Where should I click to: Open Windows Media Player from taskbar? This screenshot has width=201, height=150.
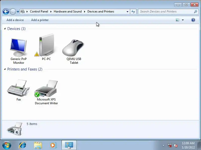(x=53, y=145)
